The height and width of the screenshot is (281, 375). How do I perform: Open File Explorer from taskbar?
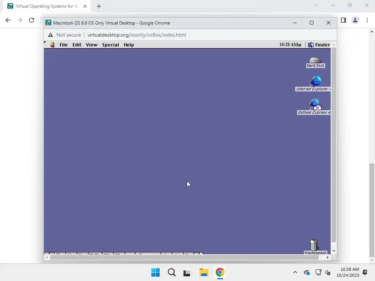(x=204, y=272)
